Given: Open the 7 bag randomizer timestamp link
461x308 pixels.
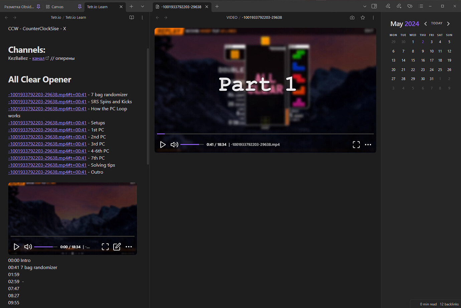Looking at the screenshot, I should [x=47, y=95].
